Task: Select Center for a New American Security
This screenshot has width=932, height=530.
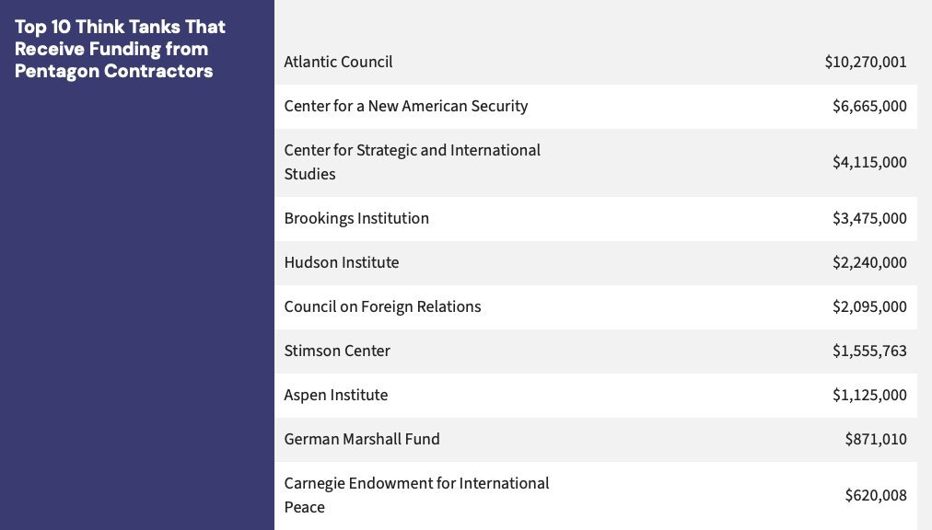Action: pos(405,106)
